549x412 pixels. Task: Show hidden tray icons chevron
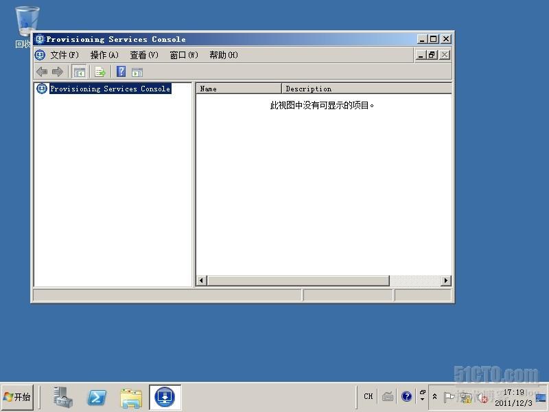[434, 397]
